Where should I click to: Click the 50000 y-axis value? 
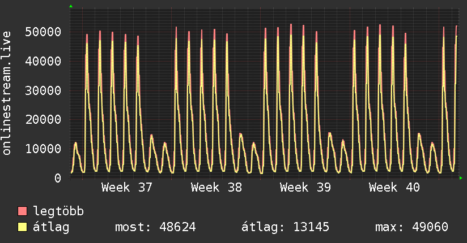click(x=43, y=32)
